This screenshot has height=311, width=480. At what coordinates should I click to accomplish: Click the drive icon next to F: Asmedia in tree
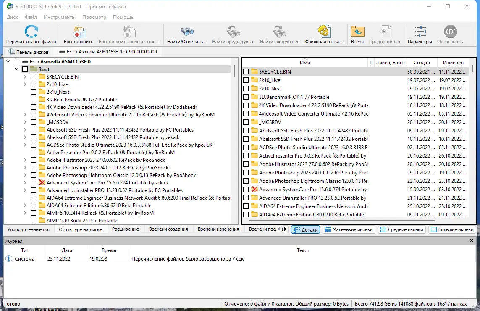(x=25, y=62)
